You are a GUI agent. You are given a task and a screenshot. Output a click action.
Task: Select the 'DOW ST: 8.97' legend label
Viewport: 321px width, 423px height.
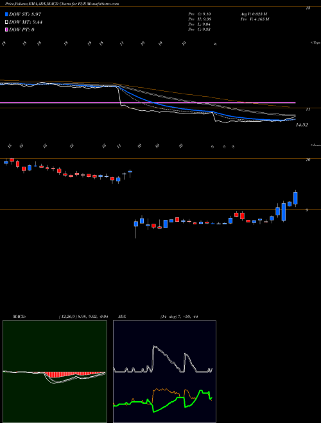tap(25, 14)
